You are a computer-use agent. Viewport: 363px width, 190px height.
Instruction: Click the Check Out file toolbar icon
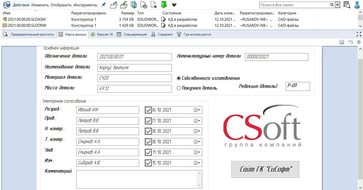coord(113,5)
